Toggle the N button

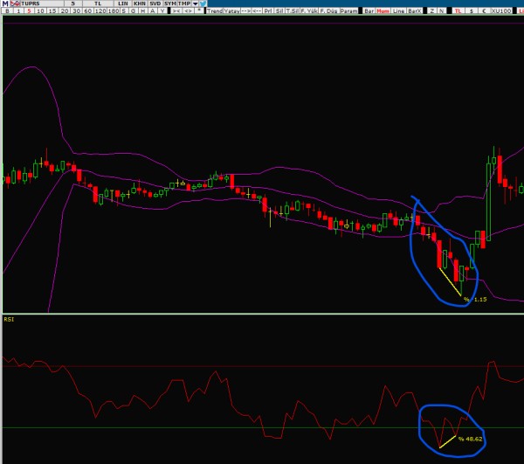(441, 11)
